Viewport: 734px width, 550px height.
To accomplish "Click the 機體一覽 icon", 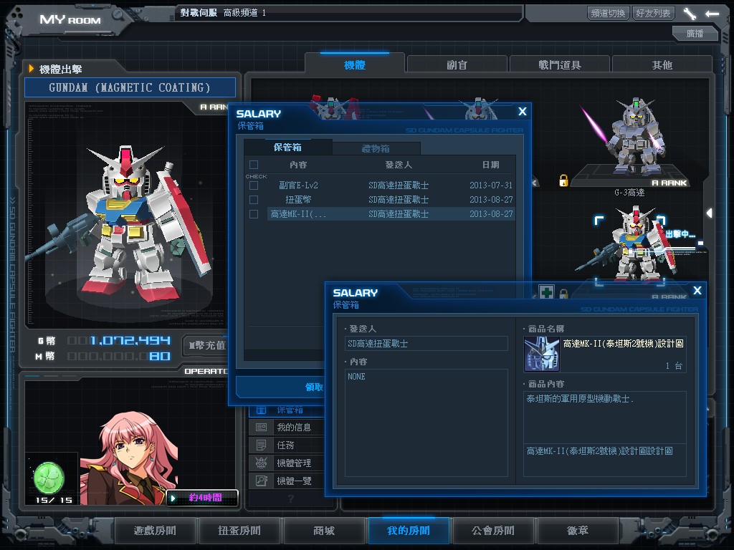I will point(262,481).
